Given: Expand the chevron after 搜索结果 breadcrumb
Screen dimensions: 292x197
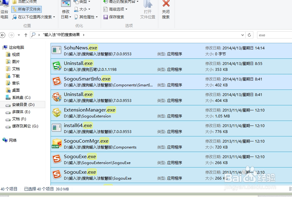Looking at the screenshot, I should tap(84, 35).
